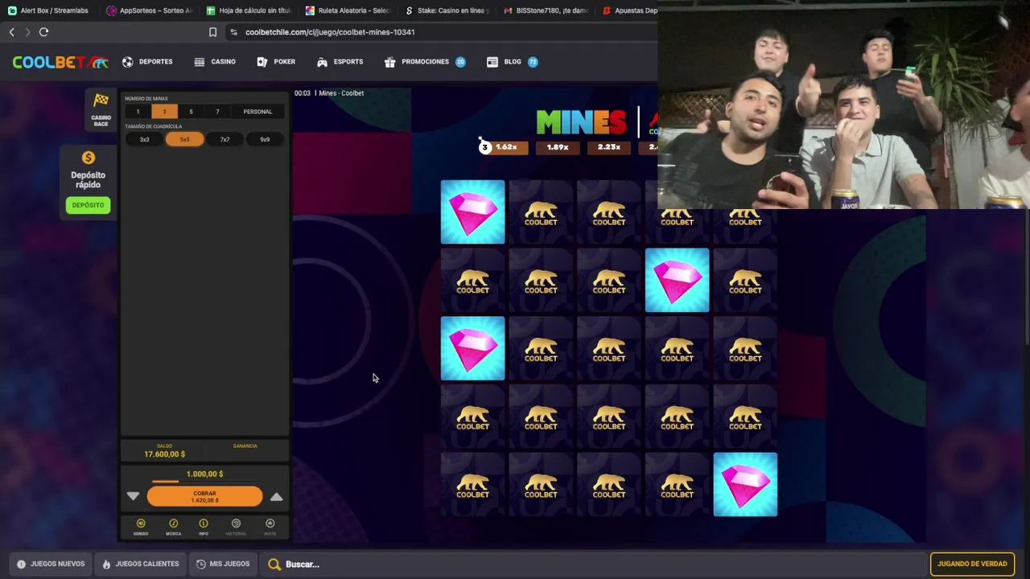Click the Depósito rápido coin icon
The height and width of the screenshot is (579, 1030).
coord(89,158)
